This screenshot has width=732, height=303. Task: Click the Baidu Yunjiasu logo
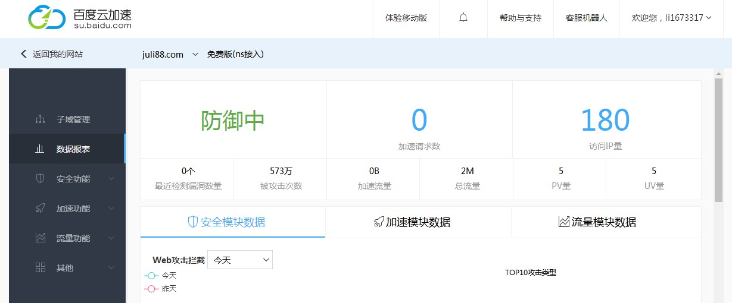pyautogui.click(x=80, y=18)
